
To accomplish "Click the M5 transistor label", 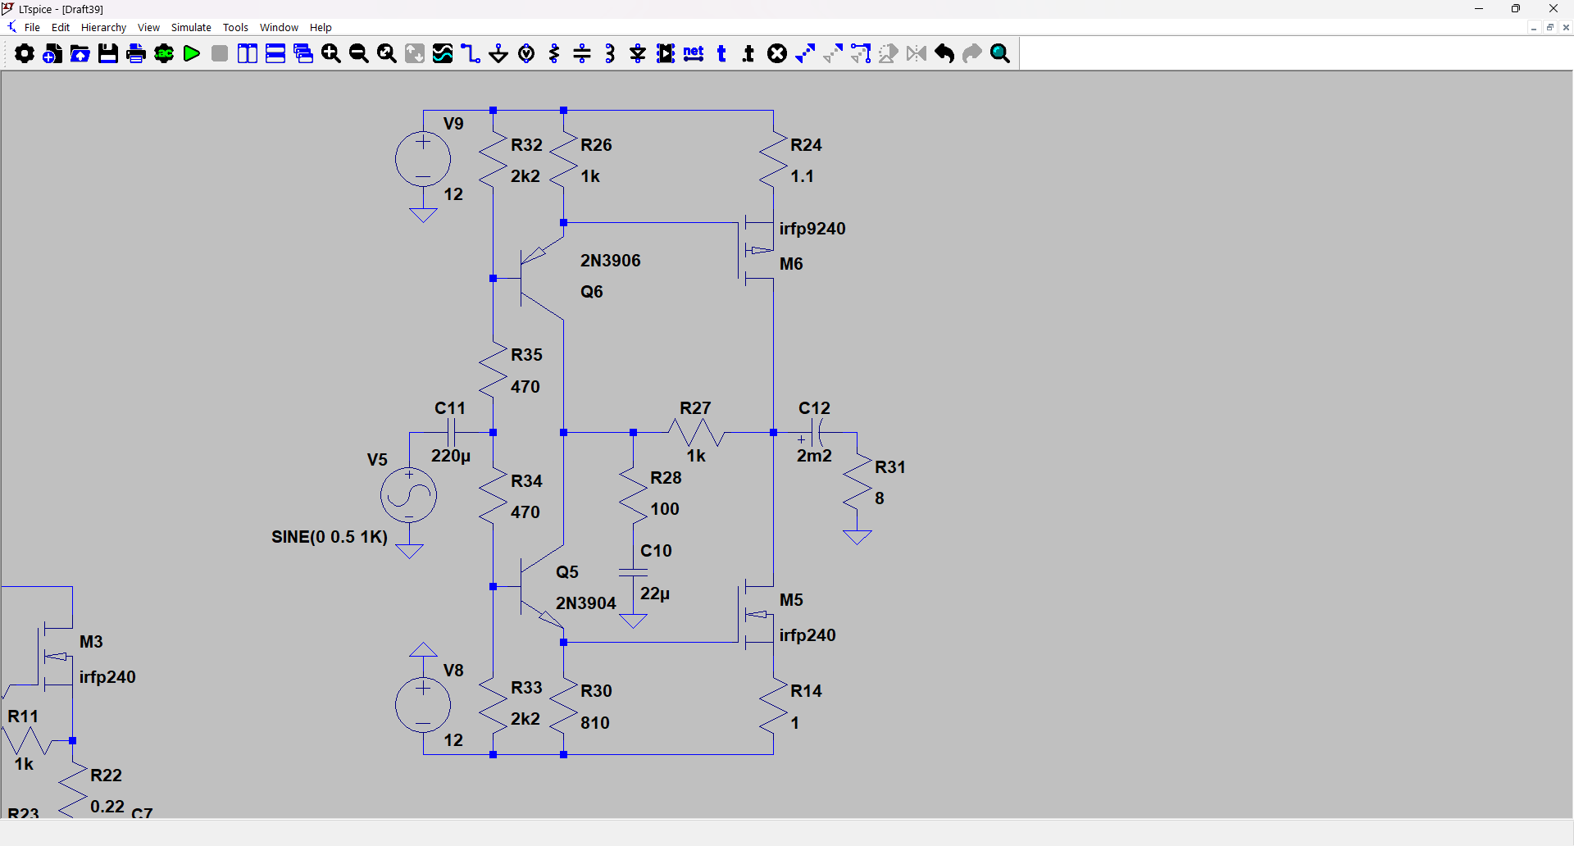I will [x=791, y=600].
